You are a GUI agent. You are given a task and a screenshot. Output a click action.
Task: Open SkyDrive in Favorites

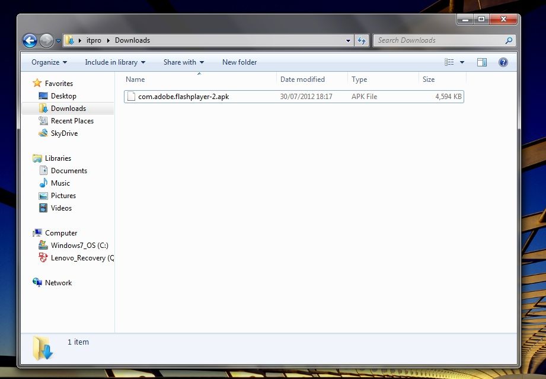click(x=64, y=133)
